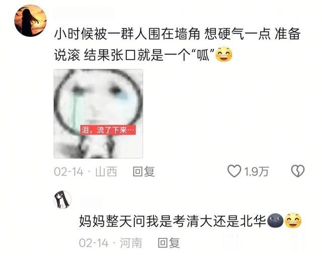This screenshot has width=322, height=256.
Task: Click the red "泪,流了下来…" caption
Action: (108, 130)
